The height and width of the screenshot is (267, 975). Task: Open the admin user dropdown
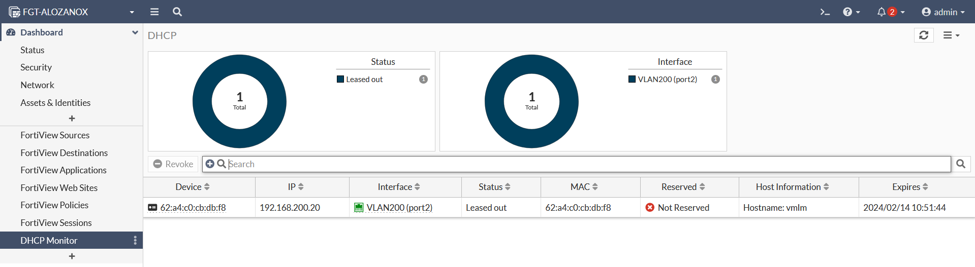[x=943, y=12]
